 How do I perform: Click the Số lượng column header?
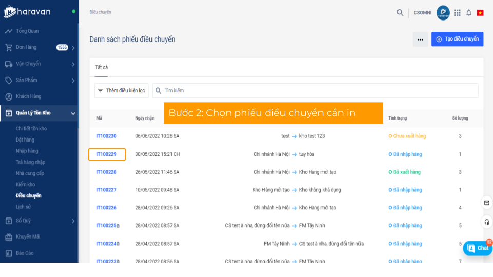click(460, 118)
